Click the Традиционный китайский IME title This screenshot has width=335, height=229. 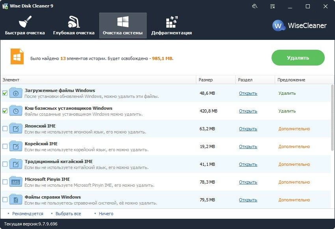pos(59,161)
